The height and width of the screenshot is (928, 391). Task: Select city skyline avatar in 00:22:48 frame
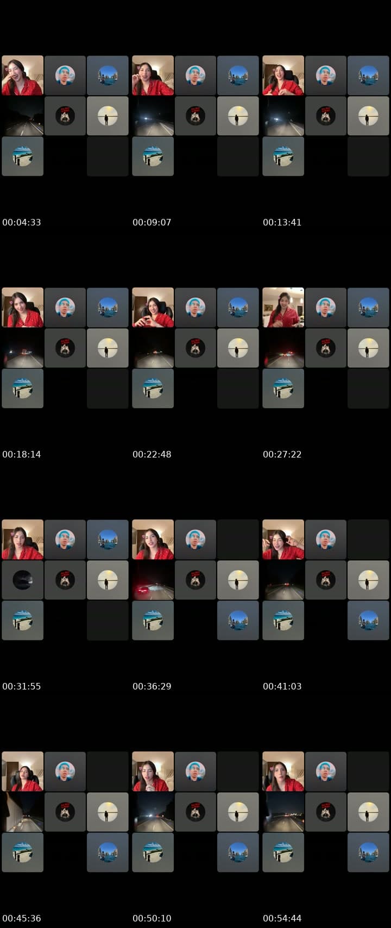tap(238, 308)
